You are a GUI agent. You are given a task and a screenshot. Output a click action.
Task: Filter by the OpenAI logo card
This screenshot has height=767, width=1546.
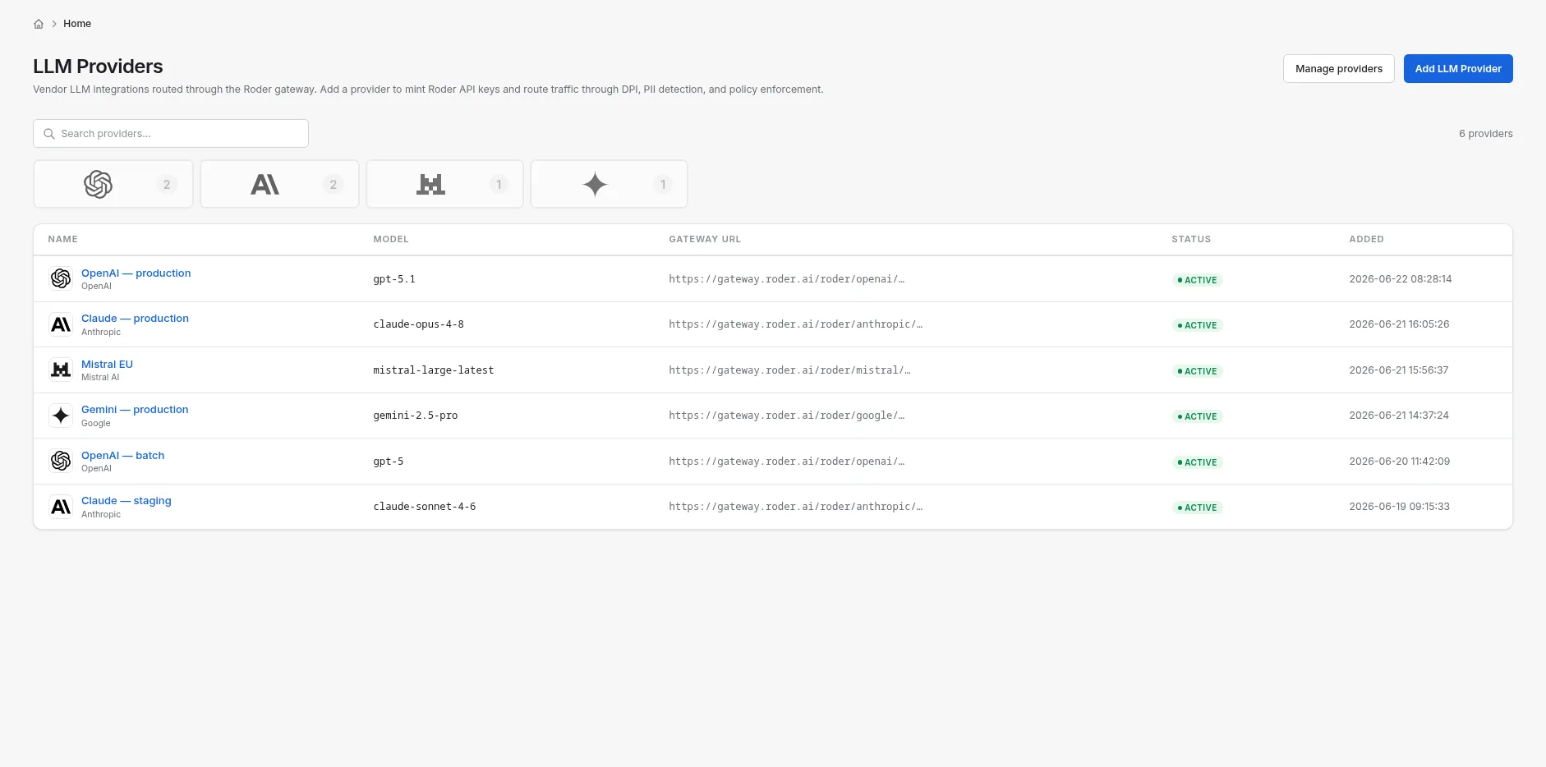pos(113,184)
